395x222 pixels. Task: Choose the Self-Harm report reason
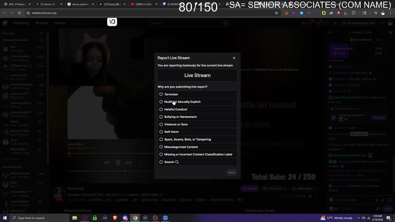197,132
